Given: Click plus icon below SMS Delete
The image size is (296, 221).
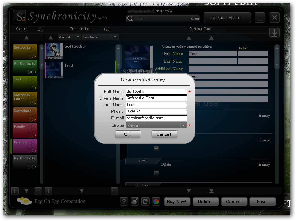Looking at the screenshot, I should point(156,173).
